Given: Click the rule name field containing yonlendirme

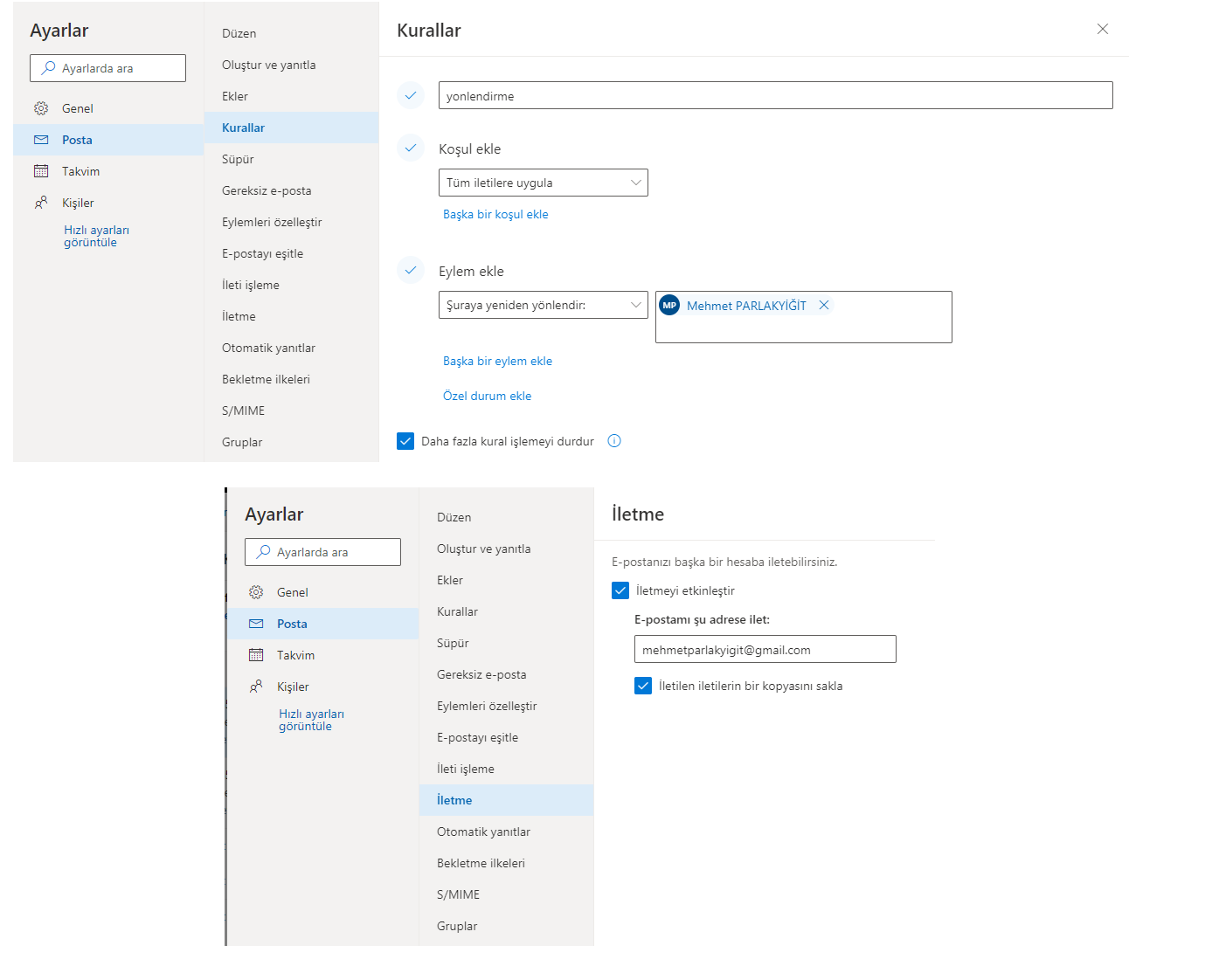Looking at the screenshot, I should click(776, 95).
